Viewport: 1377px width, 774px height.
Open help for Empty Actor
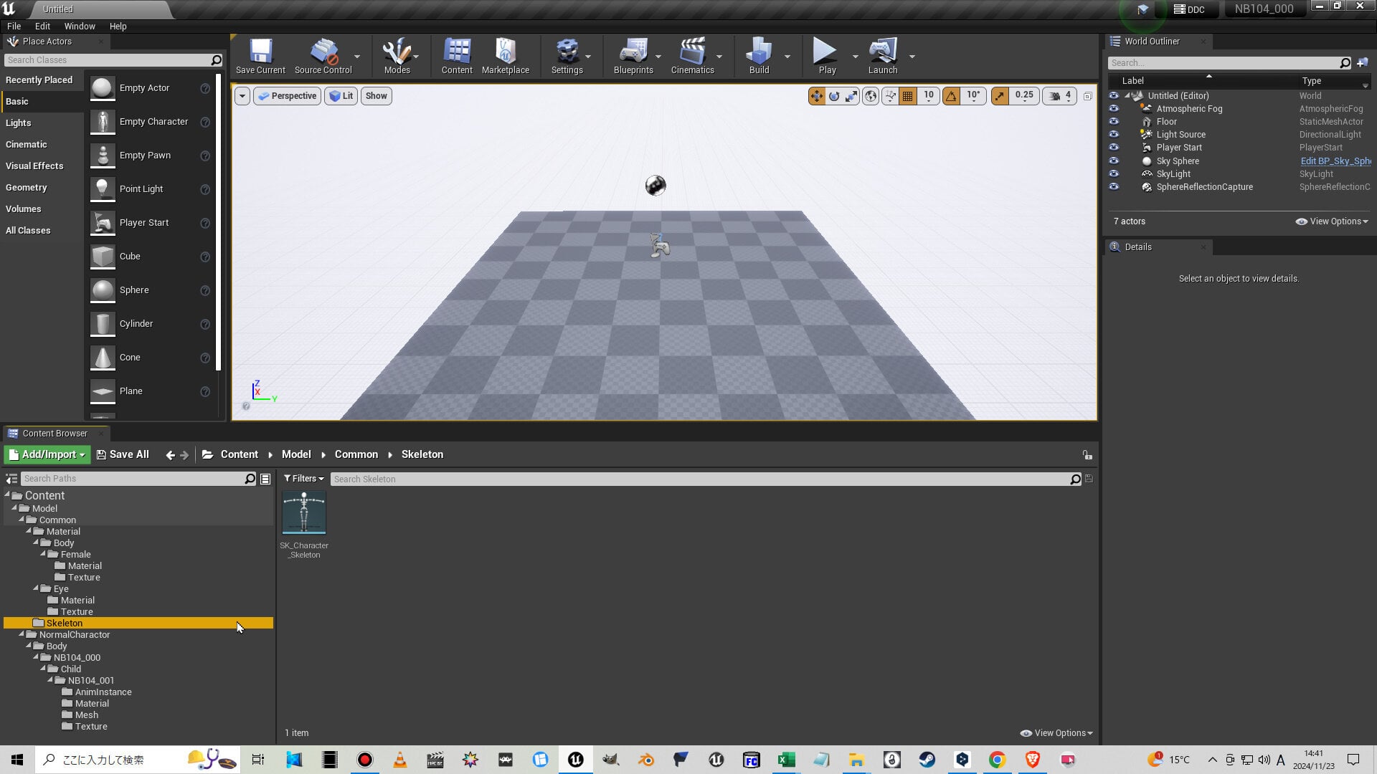click(x=205, y=89)
